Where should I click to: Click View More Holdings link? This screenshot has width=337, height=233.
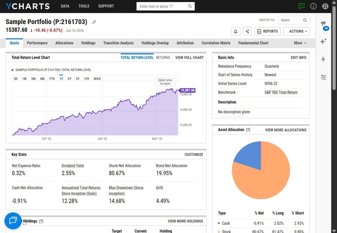(x=185, y=221)
